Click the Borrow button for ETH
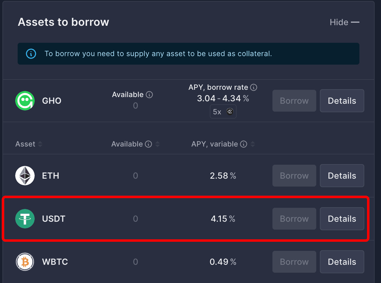Viewport: 381px width, 283px height. point(294,176)
